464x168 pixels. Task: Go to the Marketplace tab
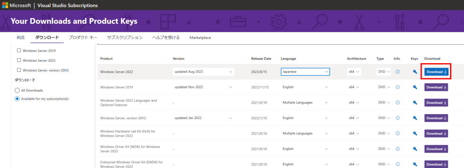pos(200,37)
